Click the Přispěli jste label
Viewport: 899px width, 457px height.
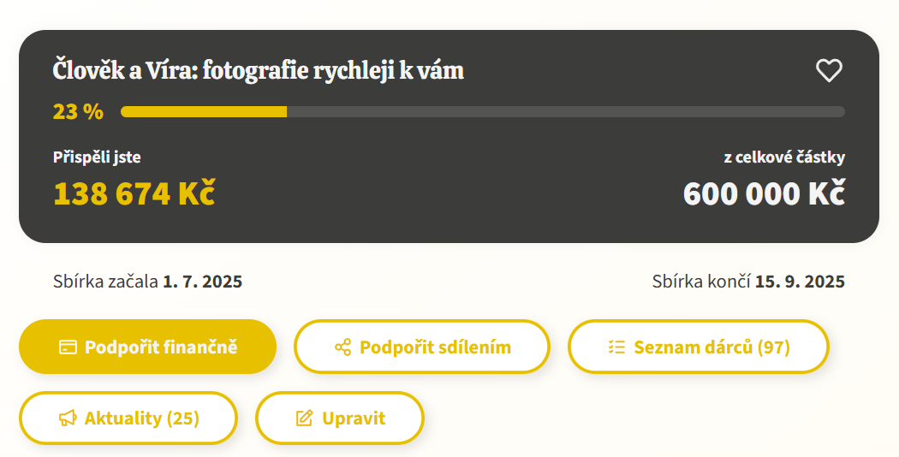tap(97, 157)
